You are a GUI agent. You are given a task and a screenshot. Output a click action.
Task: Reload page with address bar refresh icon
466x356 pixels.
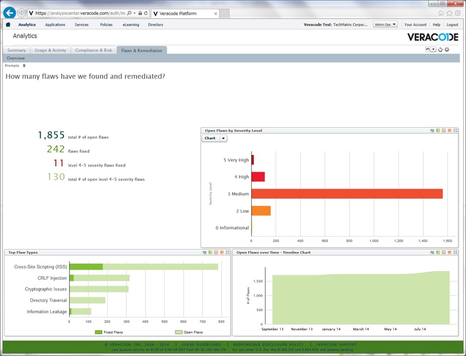point(146,13)
